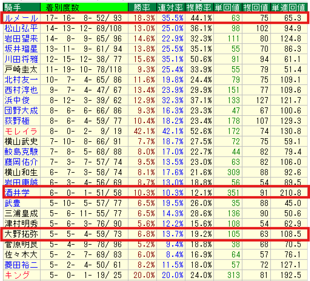Screen dimensions: 310x281
Task: Click the 勝率 column header
Action: point(141,7)
